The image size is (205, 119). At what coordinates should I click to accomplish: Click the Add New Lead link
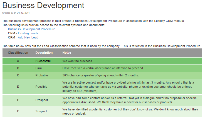tap(28, 37)
